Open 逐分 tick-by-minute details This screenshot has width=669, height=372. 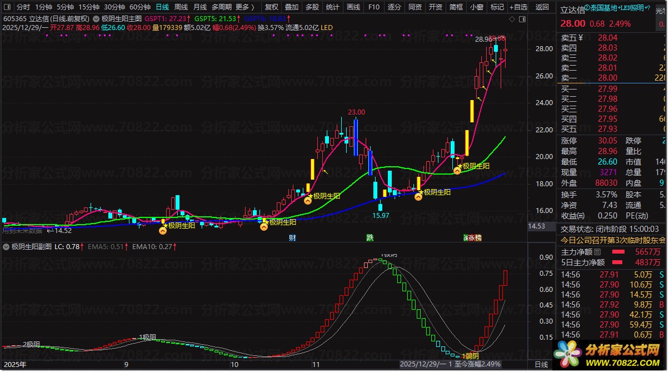pyautogui.click(x=395, y=7)
